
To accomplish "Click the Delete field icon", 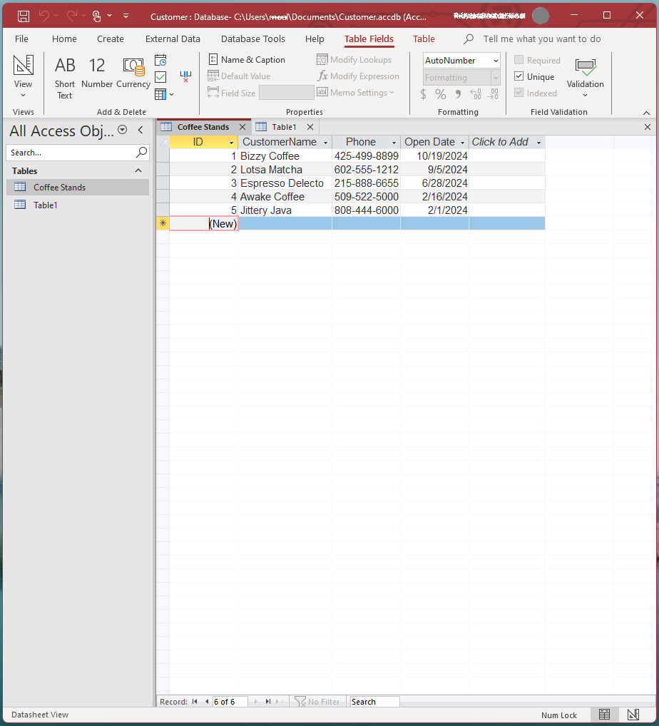I will click(185, 76).
